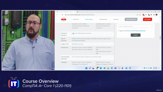
Task: Click the page vertical scrollbar thumb
Action: point(160,38)
